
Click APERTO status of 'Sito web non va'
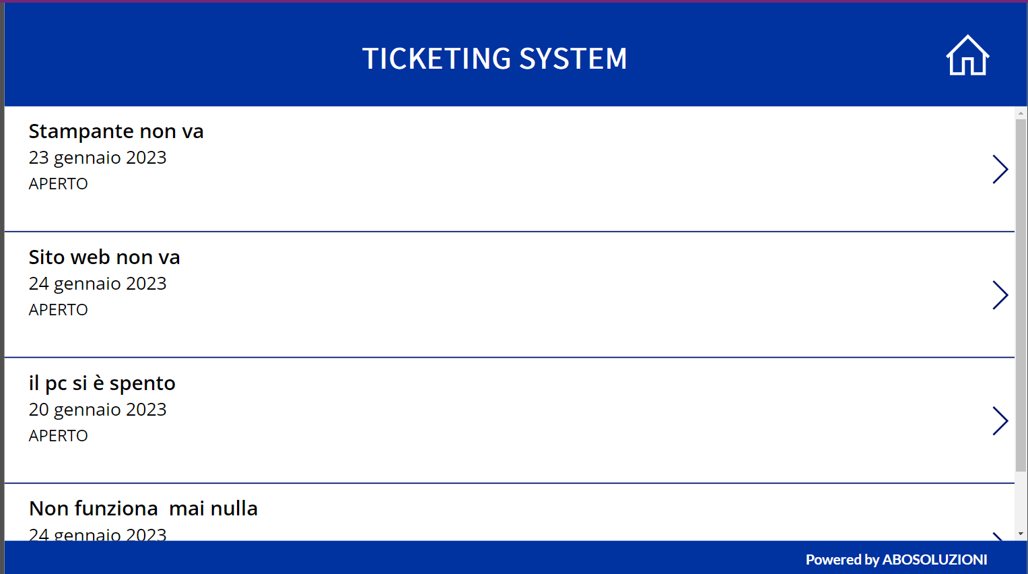tap(59, 310)
